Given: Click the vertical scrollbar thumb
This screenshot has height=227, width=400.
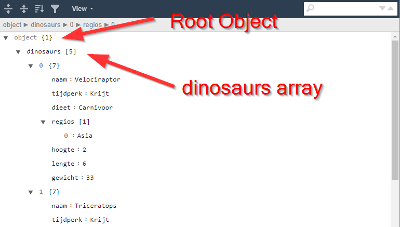Looking at the screenshot, I should 395,111.
